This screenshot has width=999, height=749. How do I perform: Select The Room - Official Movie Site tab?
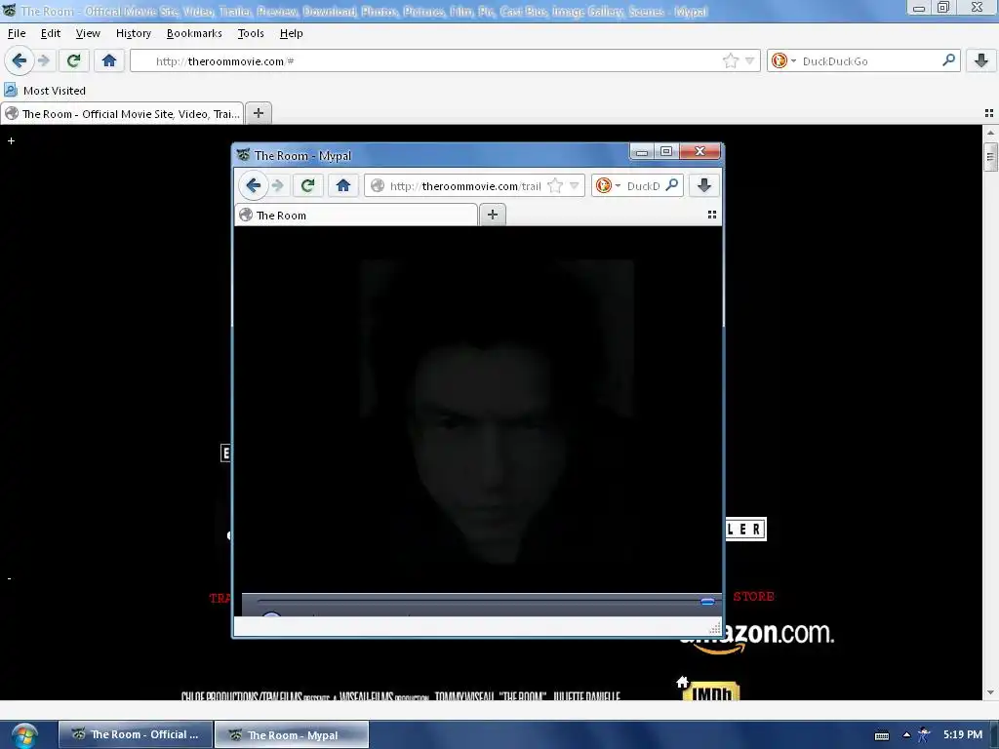coord(122,113)
